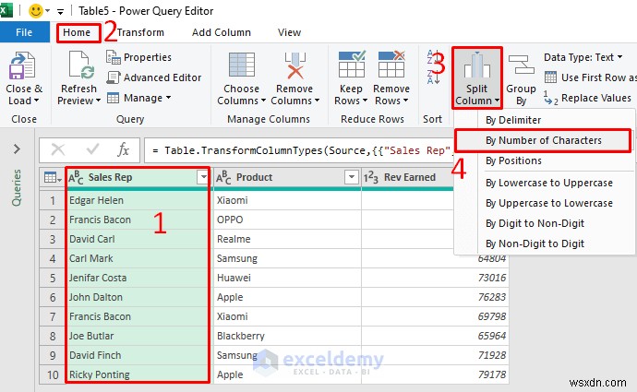Click the Jenifar Costa cell
Screen dimensions: 637x392
coord(138,278)
